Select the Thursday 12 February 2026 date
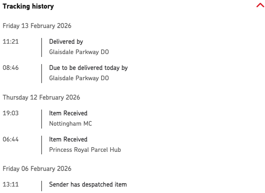Screen dimensions: 265x193 click(41, 97)
